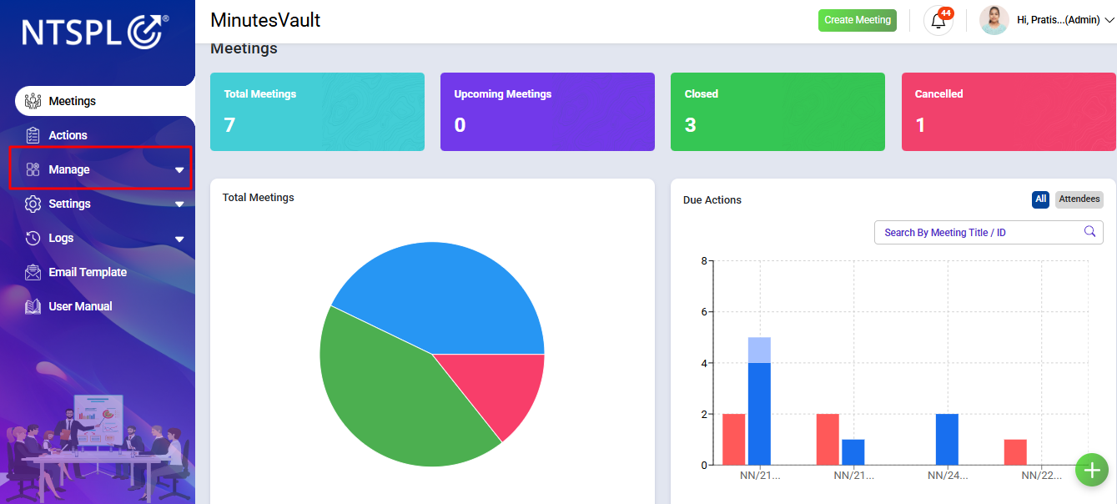
Task: Select the Attendees filter in Due Actions
Action: tap(1079, 199)
